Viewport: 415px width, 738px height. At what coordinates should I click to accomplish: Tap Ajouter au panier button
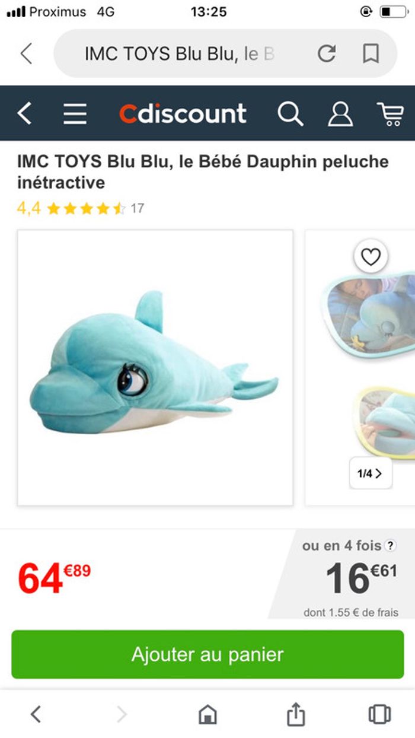point(207,654)
